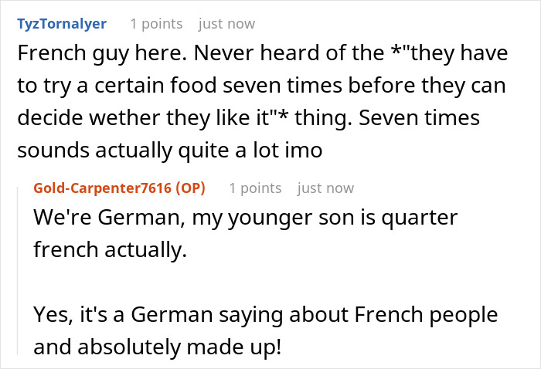The image size is (541, 369).
Task: Click the points score on the OP's reply
Action: (255, 188)
